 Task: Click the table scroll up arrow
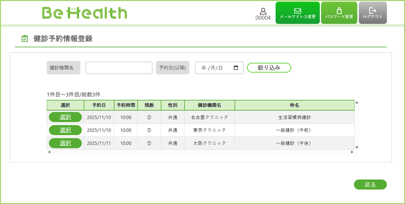357,102
